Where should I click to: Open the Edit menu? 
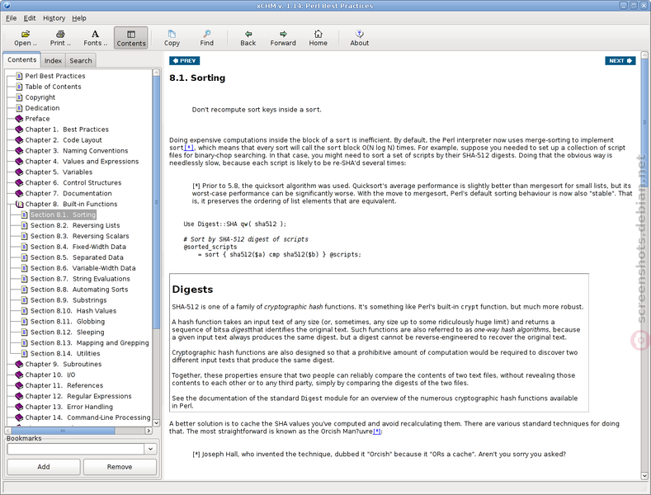point(30,18)
